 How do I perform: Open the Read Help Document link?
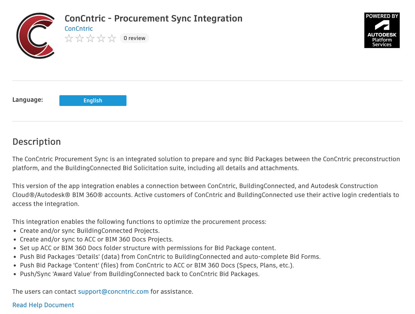[x=43, y=305]
